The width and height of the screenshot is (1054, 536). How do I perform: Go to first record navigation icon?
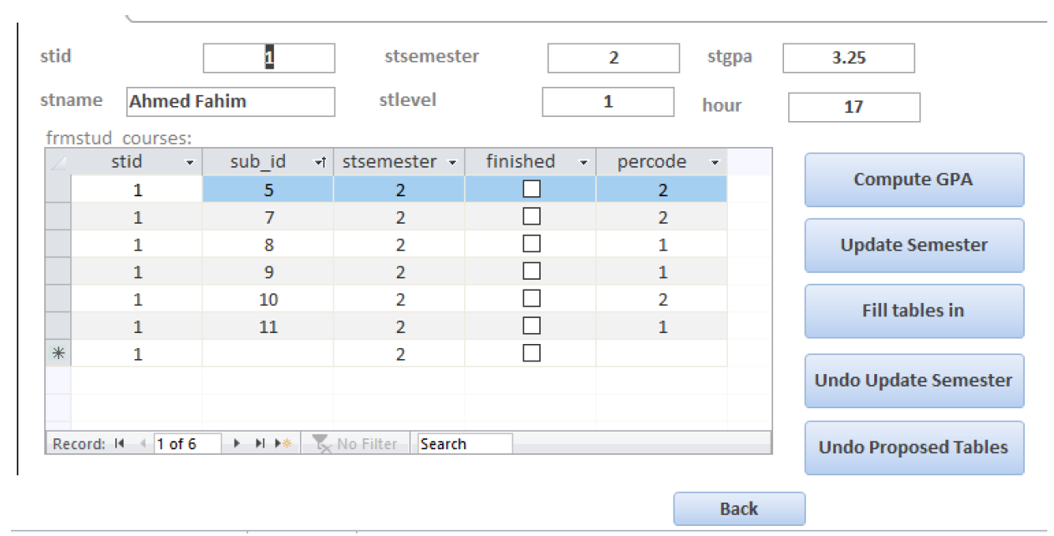tap(120, 444)
